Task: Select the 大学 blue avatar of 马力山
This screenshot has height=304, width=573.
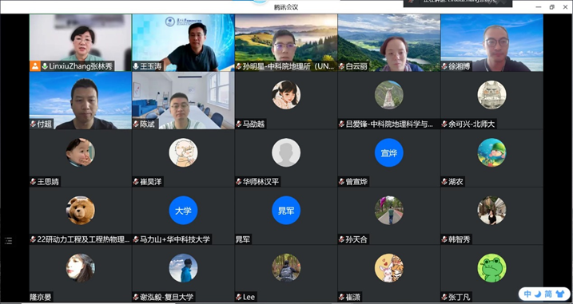Action: (183, 210)
